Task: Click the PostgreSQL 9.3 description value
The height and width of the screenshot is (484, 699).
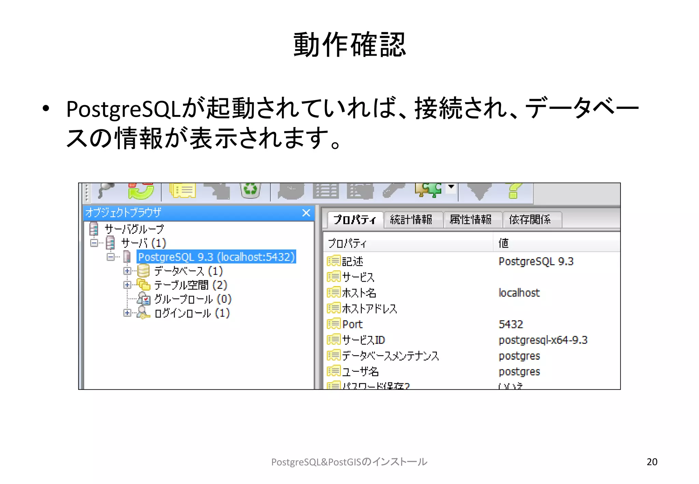Action: tap(536, 261)
